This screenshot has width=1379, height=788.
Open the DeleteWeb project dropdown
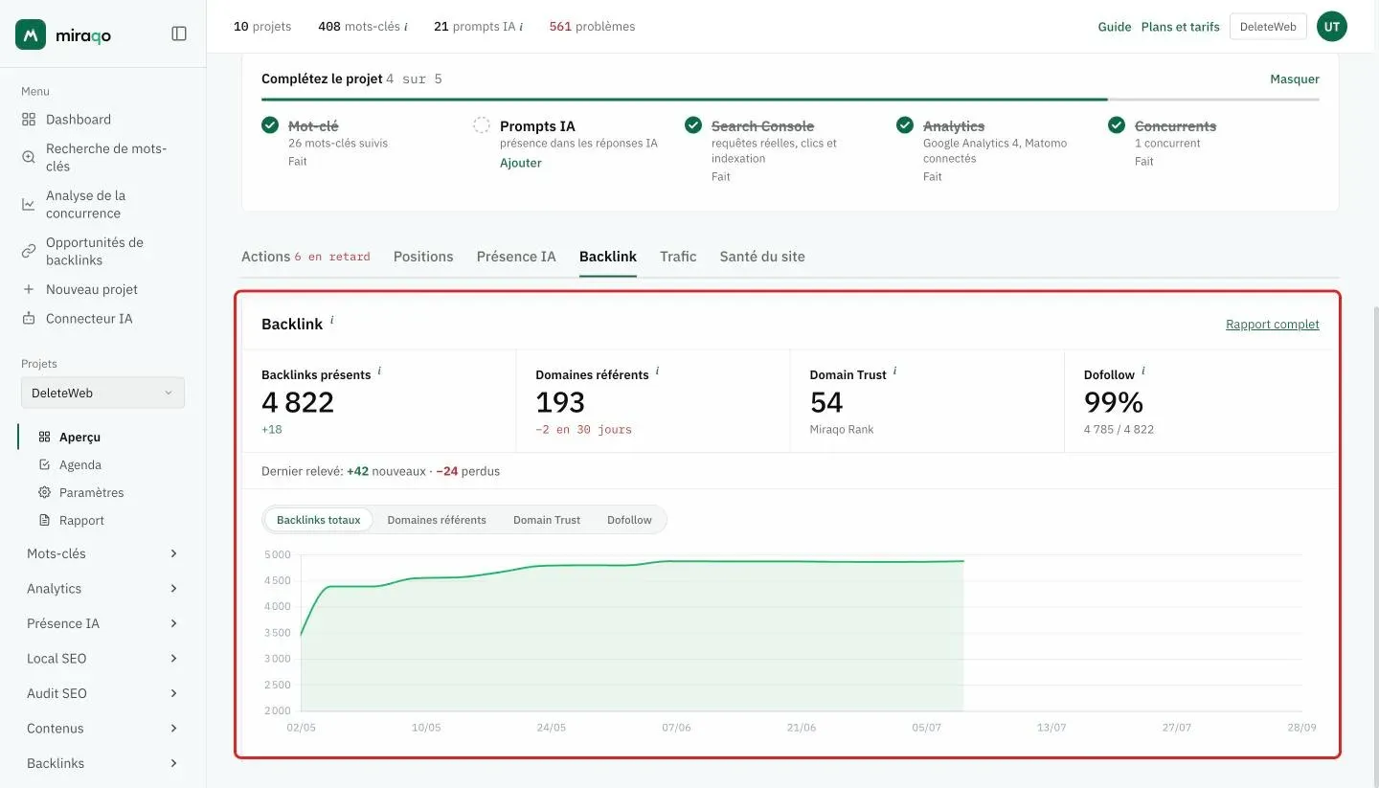pyautogui.click(x=102, y=393)
